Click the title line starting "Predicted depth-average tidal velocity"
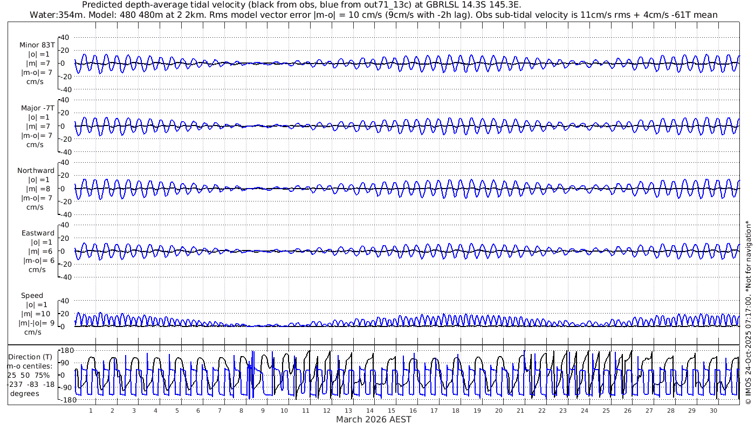755x431 pixels. [301, 5]
